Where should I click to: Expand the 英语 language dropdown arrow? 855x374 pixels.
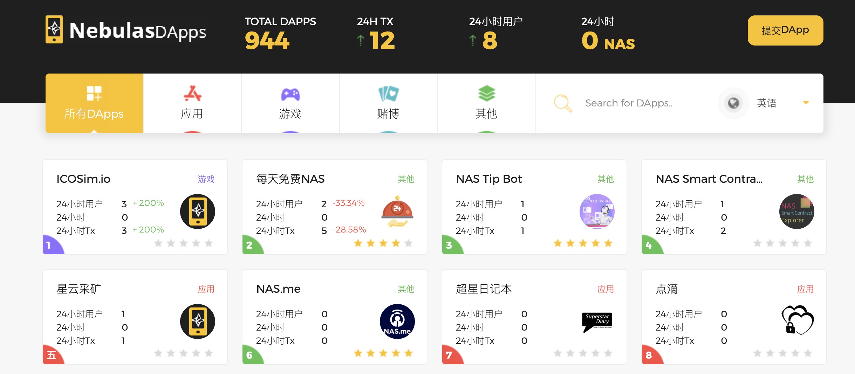click(806, 103)
